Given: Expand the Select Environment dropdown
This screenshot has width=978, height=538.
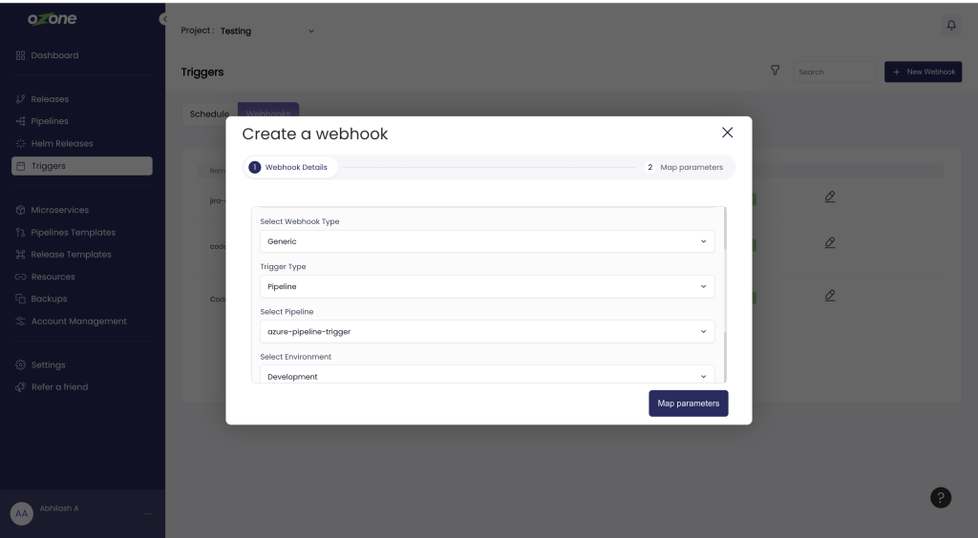Looking at the screenshot, I should coord(487,375).
